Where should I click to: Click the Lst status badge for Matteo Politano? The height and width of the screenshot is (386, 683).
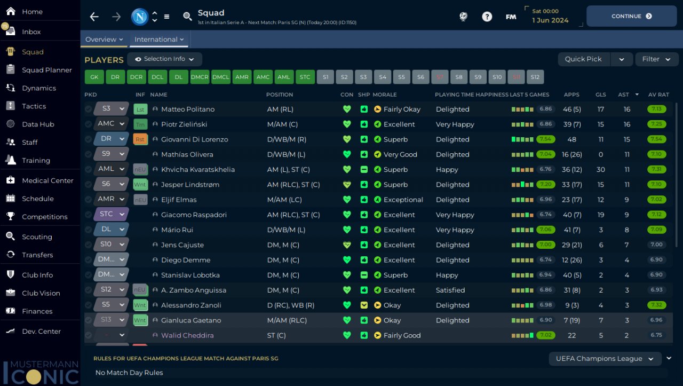coord(140,109)
